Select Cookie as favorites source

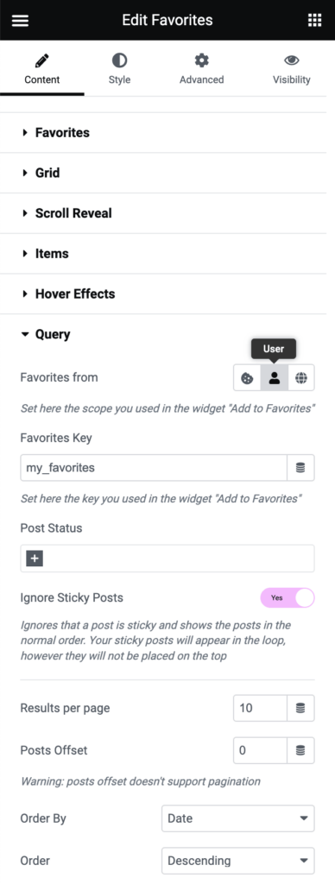(247, 378)
